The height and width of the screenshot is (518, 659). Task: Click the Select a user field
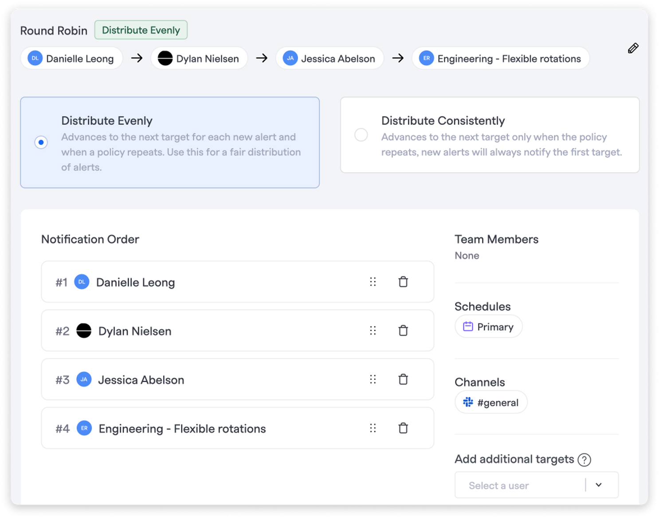537,485
